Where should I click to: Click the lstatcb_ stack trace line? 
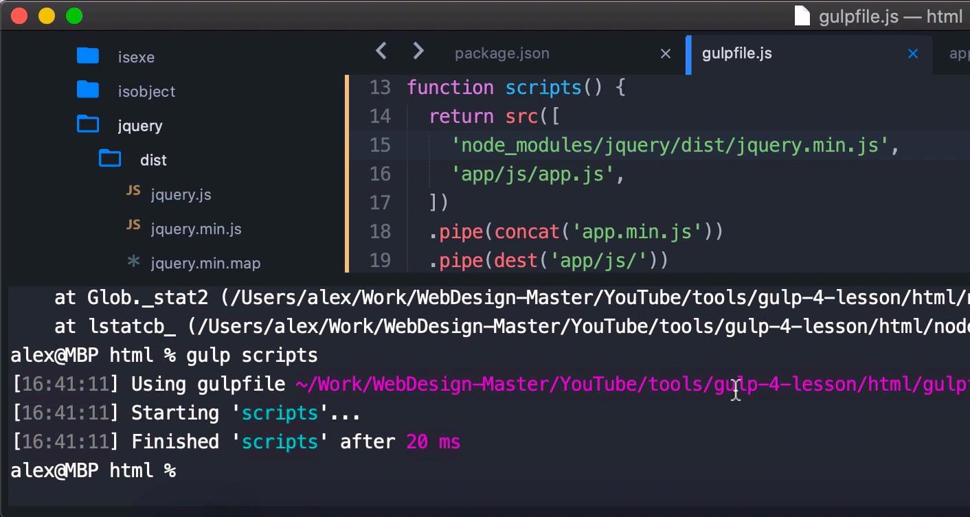(512, 327)
